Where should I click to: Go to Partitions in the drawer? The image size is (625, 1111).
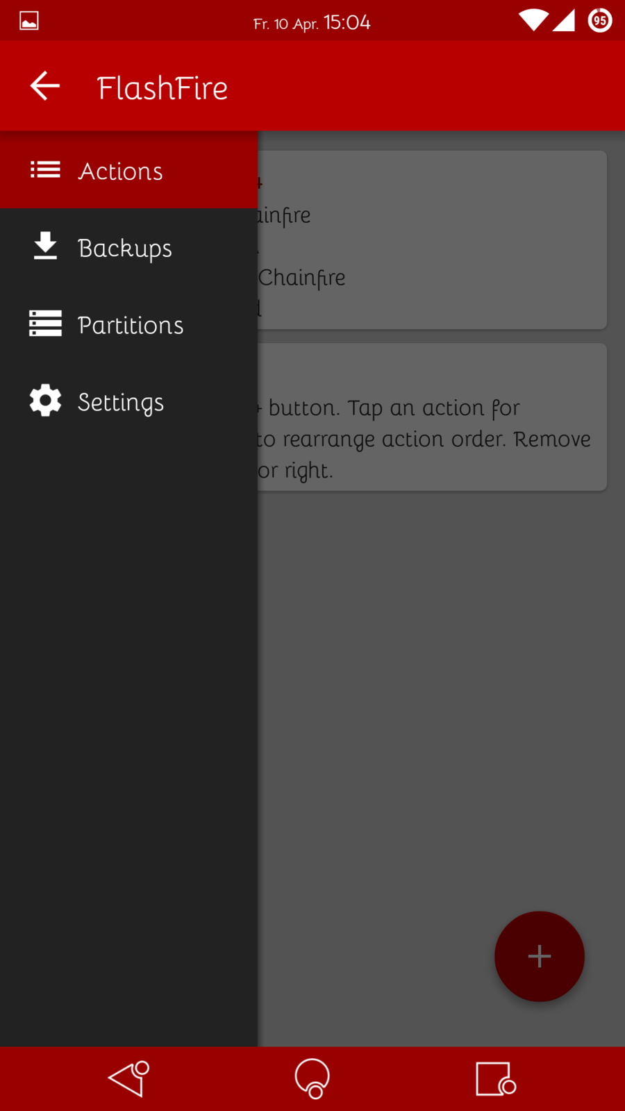pos(131,325)
